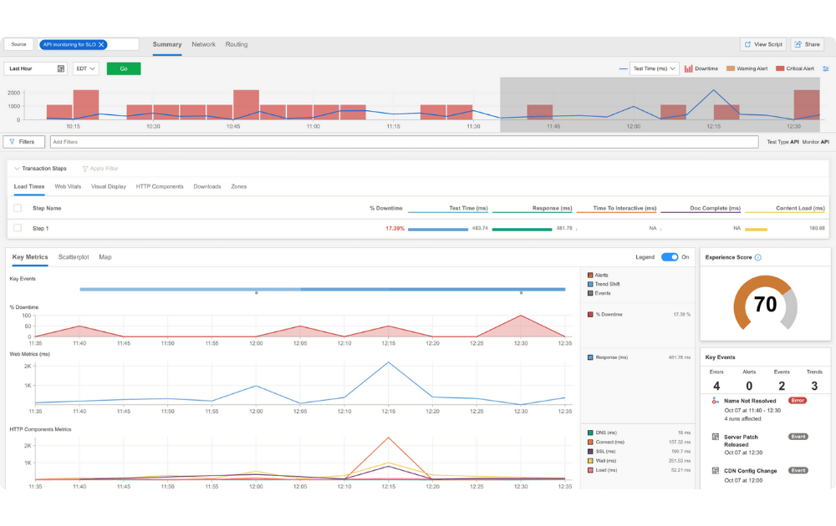Click the Events count 2
Screen dimensions: 836x526
click(782, 386)
